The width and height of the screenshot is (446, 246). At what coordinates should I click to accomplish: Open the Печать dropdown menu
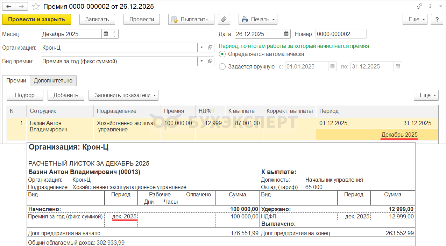258,20
